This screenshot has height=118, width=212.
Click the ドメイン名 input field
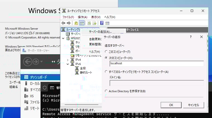click(157, 83)
